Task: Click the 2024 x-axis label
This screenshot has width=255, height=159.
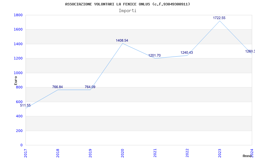Action: coord(252,153)
